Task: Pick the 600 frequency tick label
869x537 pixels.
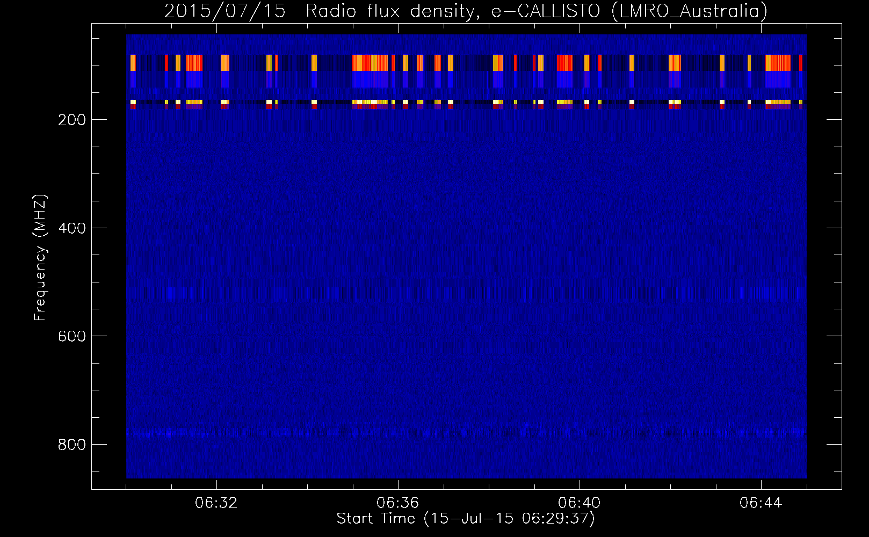Action: (x=72, y=336)
